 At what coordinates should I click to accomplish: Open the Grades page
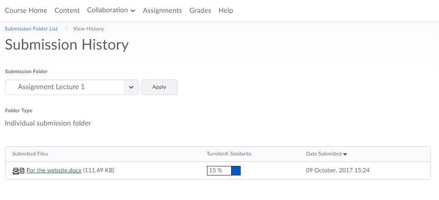click(x=200, y=10)
